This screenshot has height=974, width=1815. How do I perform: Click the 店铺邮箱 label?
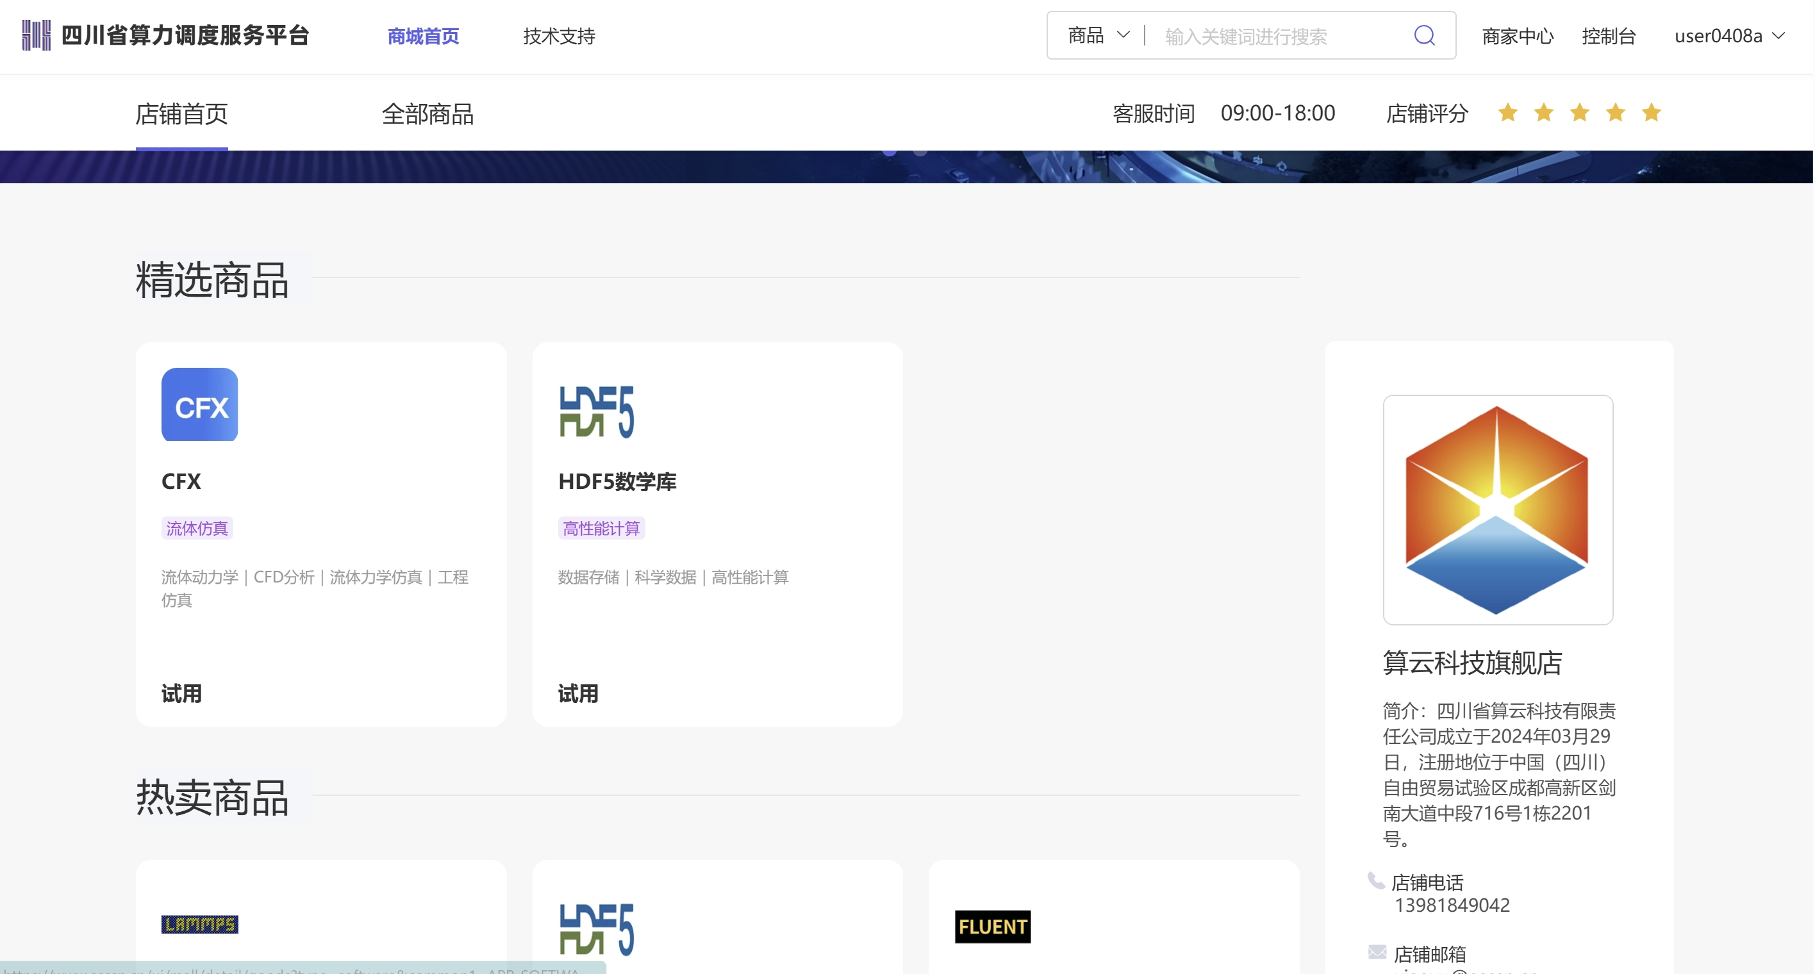1430,953
